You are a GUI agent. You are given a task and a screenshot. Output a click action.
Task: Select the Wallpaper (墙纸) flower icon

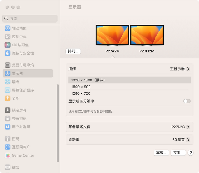[7, 82]
